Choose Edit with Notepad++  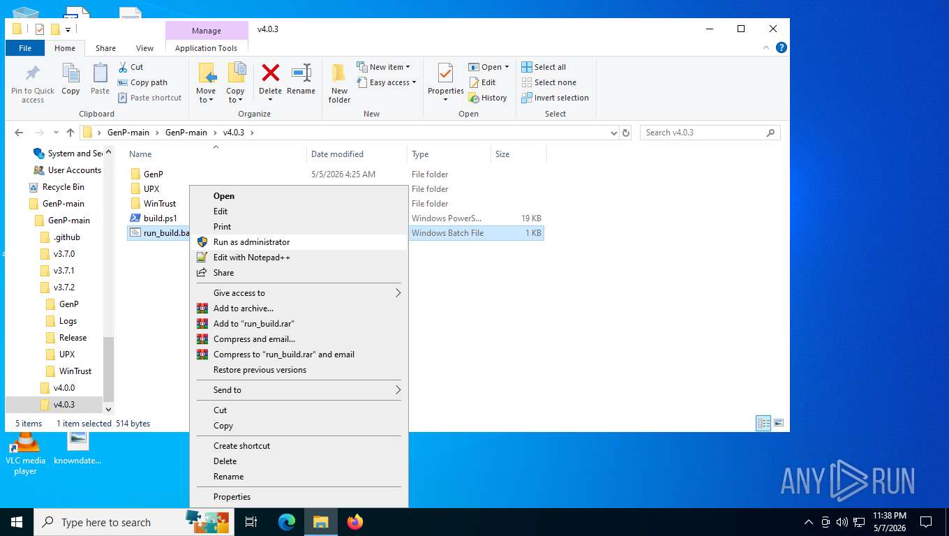coord(299,258)
